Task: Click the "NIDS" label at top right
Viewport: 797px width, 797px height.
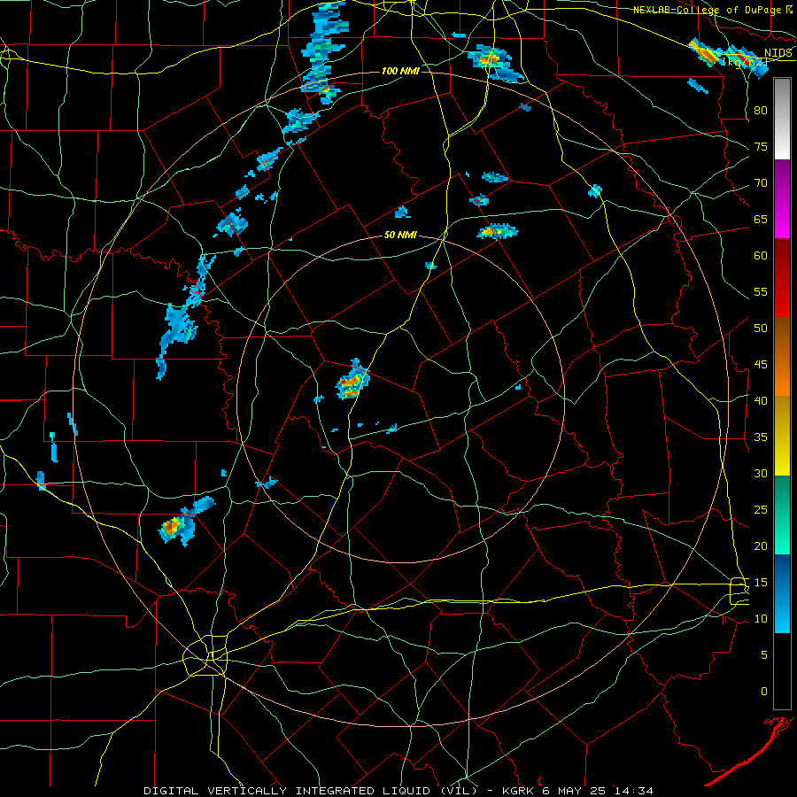Action: point(778,53)
